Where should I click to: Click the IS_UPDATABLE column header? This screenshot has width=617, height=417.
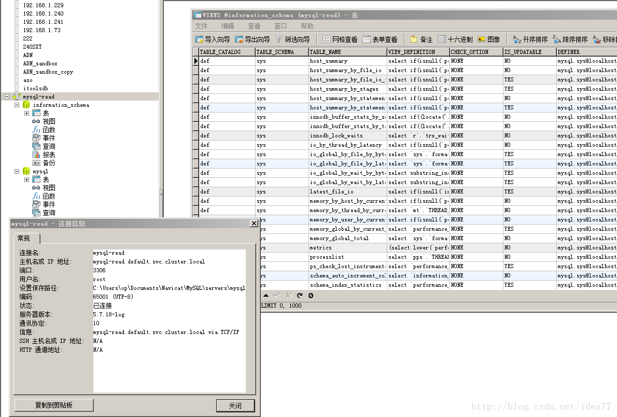(530, 52)
